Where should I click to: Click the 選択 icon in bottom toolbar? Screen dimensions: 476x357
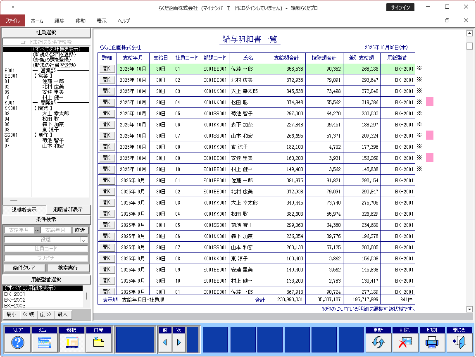click(71, 342)
